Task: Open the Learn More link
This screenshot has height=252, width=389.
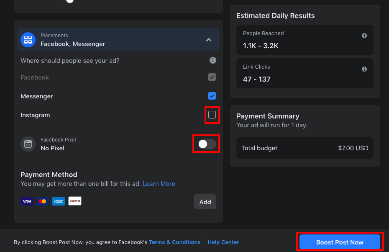Action: (159, 183)
